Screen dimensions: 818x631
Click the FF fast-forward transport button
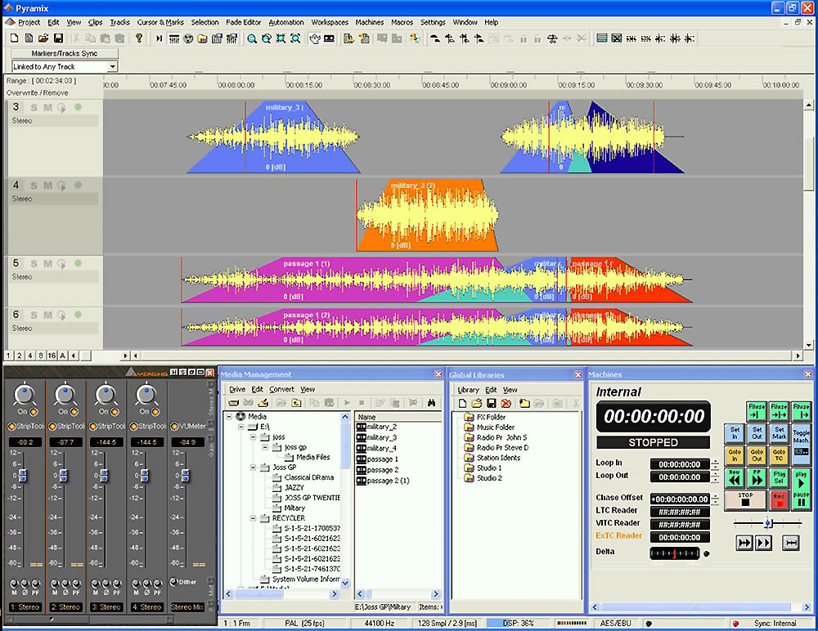[757, 477]
